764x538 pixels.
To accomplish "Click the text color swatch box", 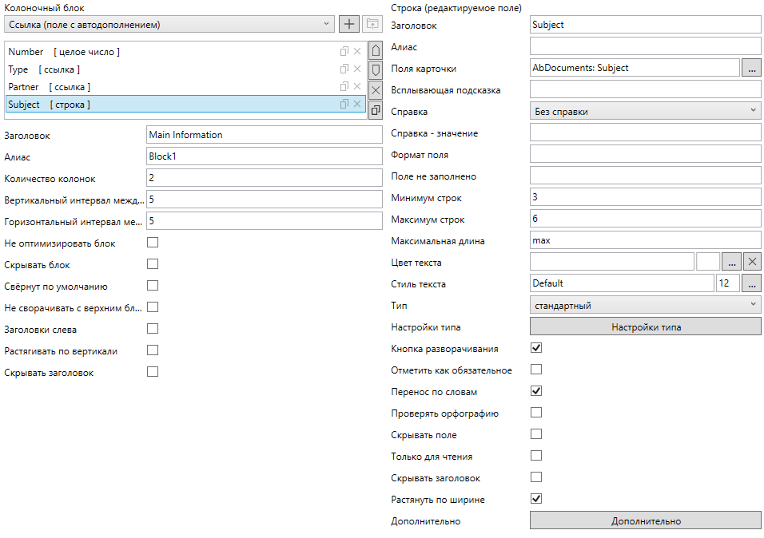I will (708, 262).
